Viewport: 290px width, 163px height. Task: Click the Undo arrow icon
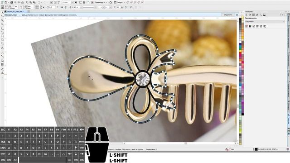39,2
